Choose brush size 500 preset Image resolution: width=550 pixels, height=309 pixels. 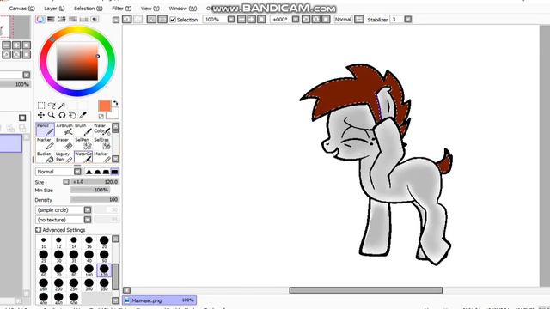tap(74, 298)
